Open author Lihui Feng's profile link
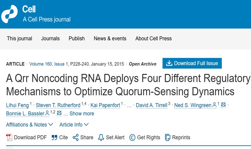The width and height of the screenshot is (251, 149). 17,105
